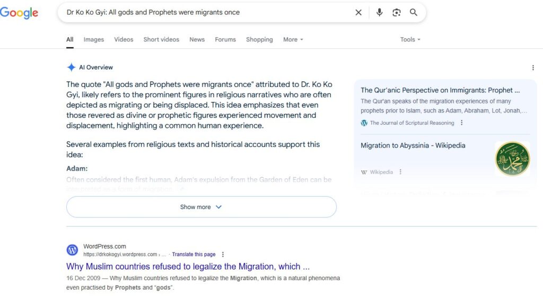
Task: Switch to the News tab
Action: pos(197,39)
